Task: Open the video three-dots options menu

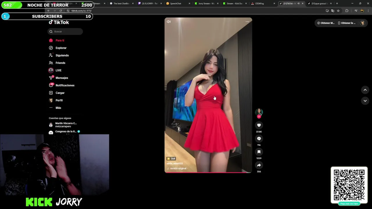Action: coord(247,21)
